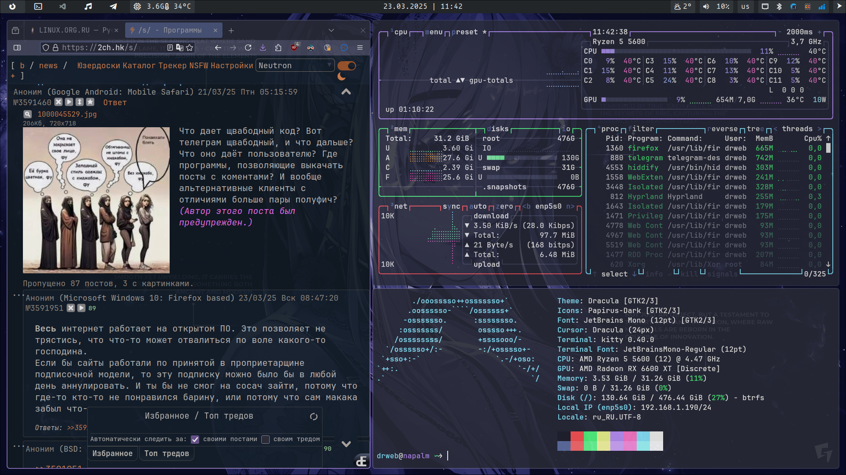Open the uBlock Origin extension icon
The height and width of the screenshot is (475, 846).
click(x=294, y=47)
